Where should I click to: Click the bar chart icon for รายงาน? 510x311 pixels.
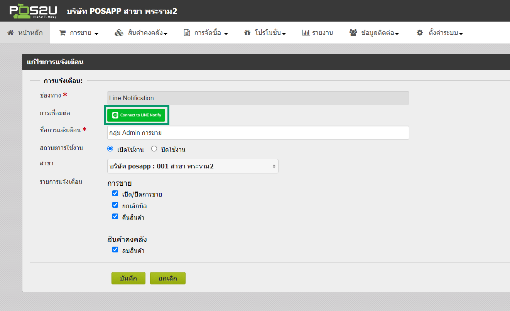306,33
